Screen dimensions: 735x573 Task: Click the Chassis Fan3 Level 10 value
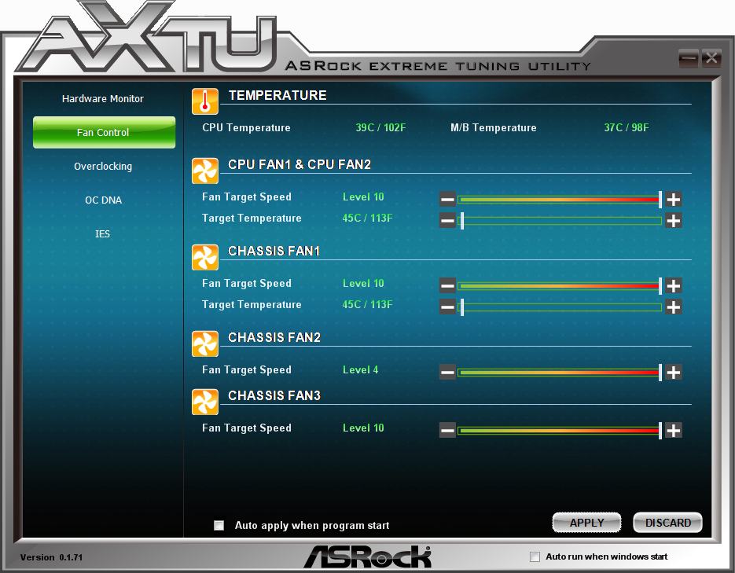[x=363, y=428]
